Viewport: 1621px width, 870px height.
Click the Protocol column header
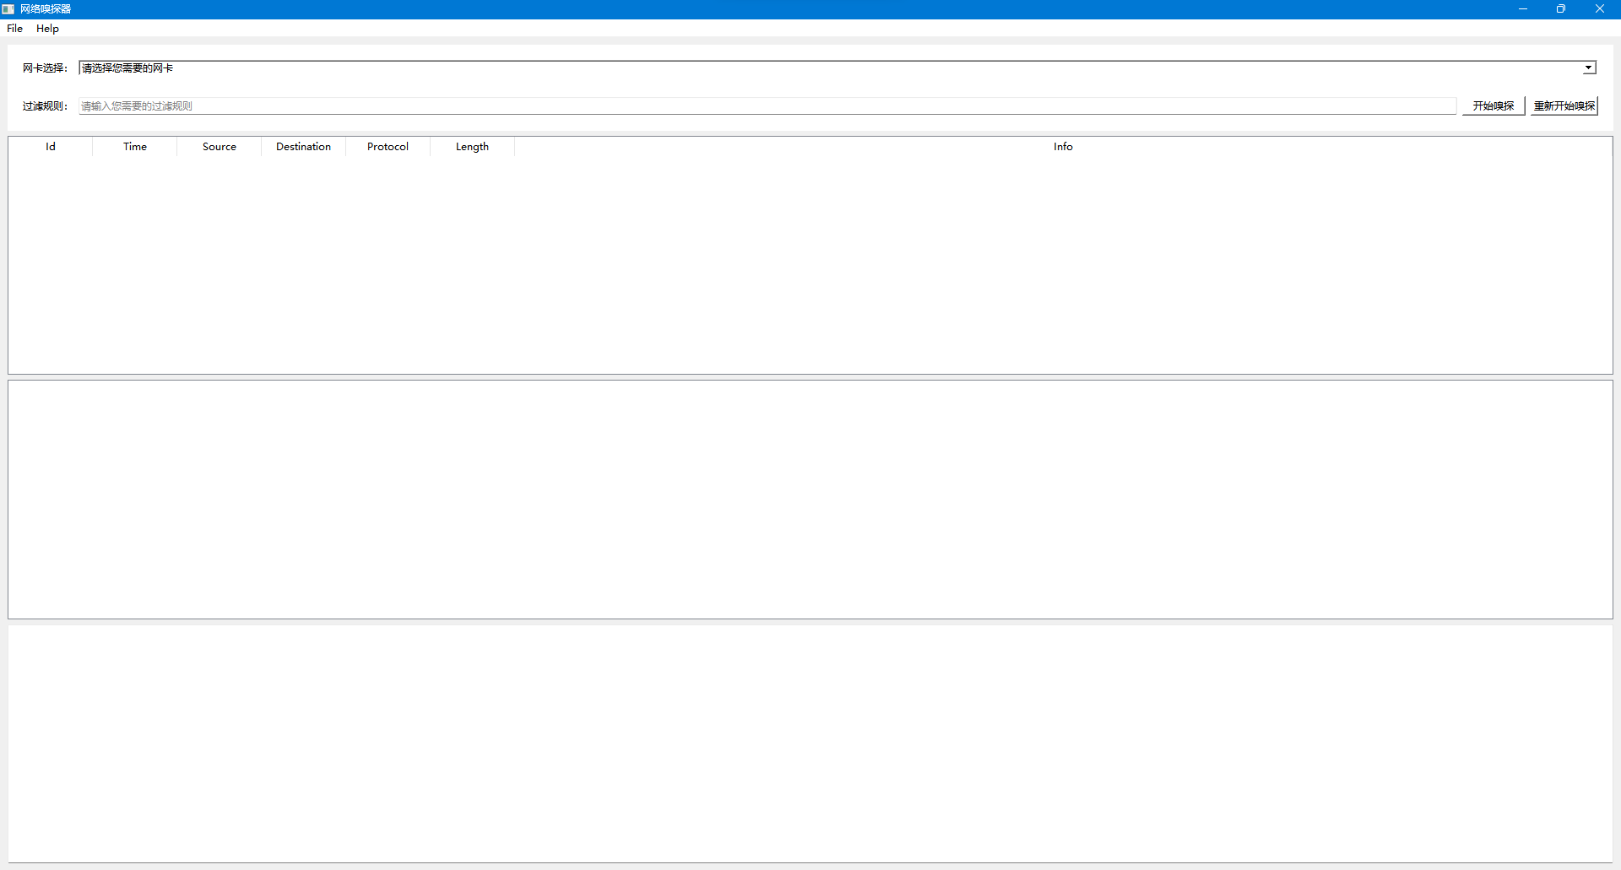point(388,147)
